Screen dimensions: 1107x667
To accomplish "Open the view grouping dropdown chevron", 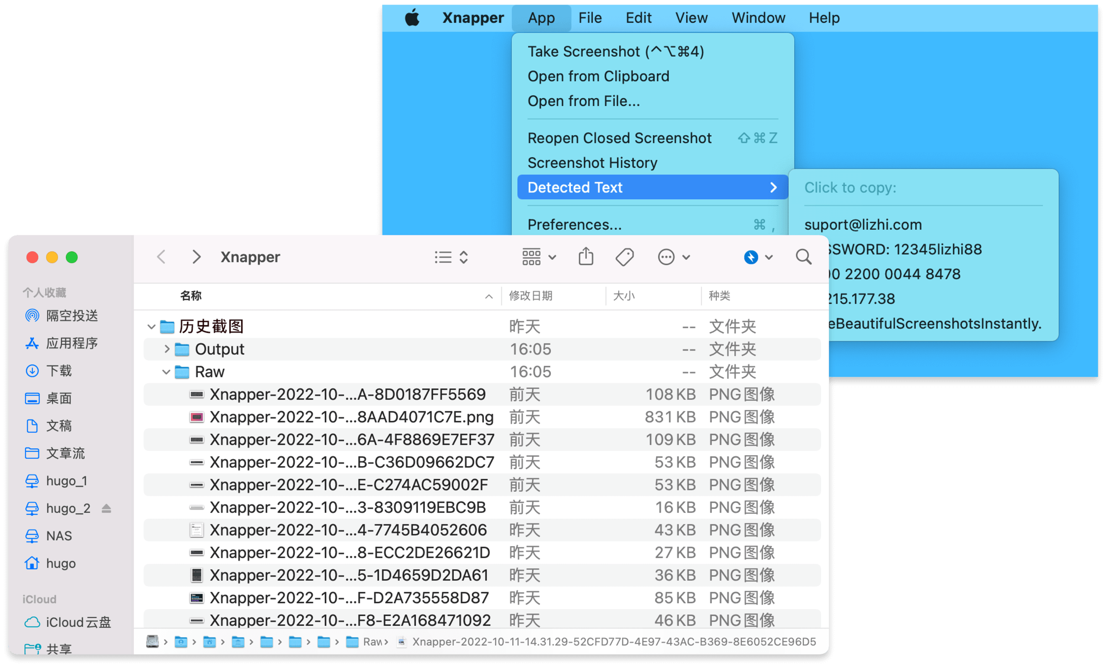I will pyautogui.click(x=552, y=257).
